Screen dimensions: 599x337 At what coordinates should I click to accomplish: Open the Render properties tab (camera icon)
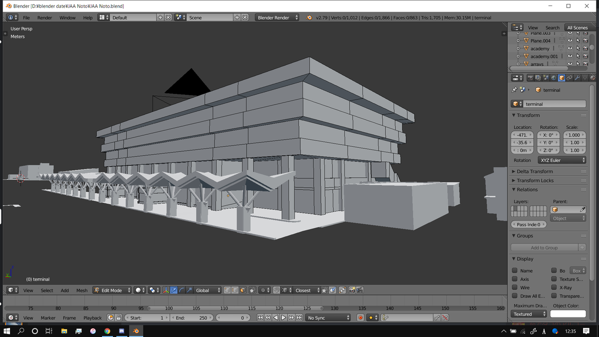coord(531,78)
